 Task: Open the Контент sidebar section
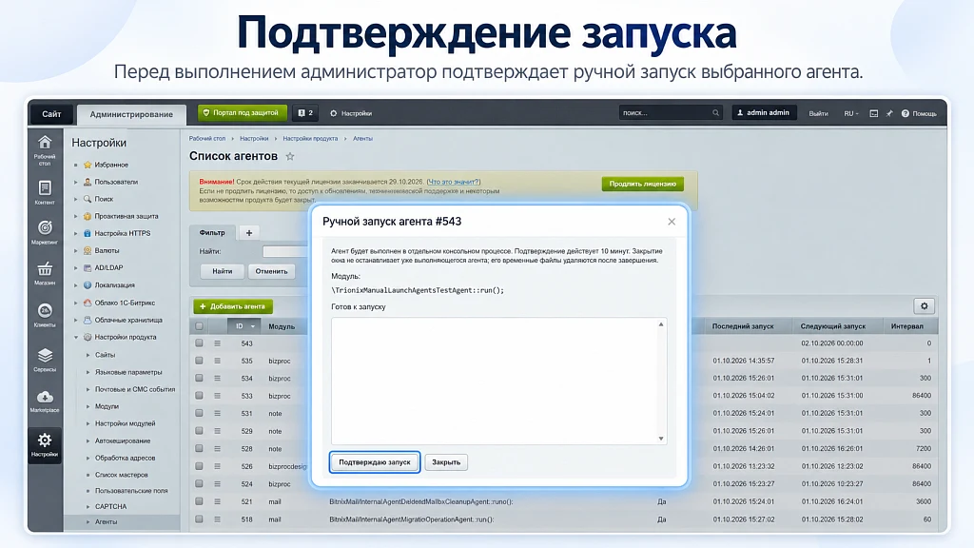pyautogui.click(x=45, y=192)
